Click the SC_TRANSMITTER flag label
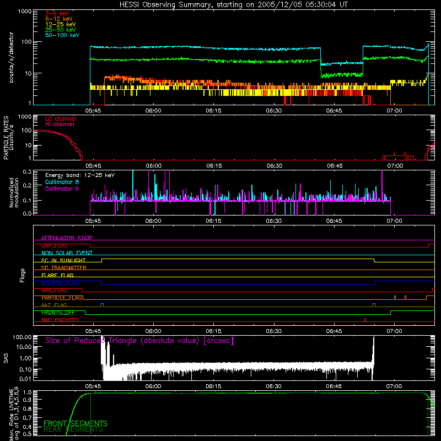 click(x=63, y=268)
